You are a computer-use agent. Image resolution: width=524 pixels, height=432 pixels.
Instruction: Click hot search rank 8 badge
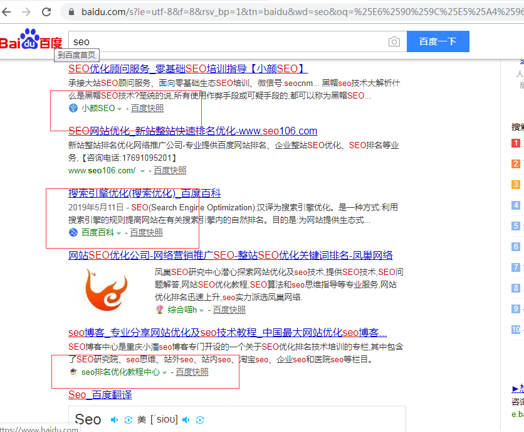pos(516,288)
